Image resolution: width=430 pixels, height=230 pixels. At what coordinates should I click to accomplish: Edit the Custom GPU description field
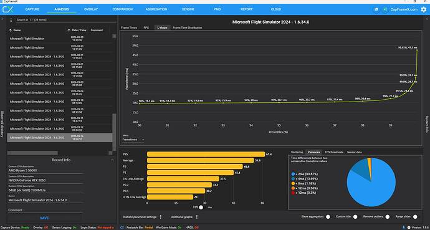(45, 180)
